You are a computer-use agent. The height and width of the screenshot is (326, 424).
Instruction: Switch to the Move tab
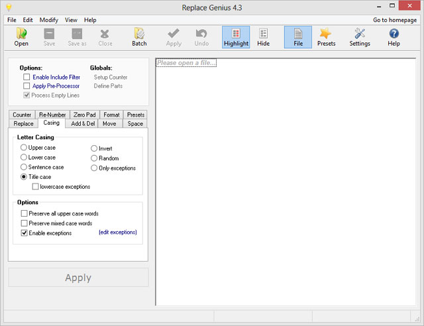[x=109, y=124]
